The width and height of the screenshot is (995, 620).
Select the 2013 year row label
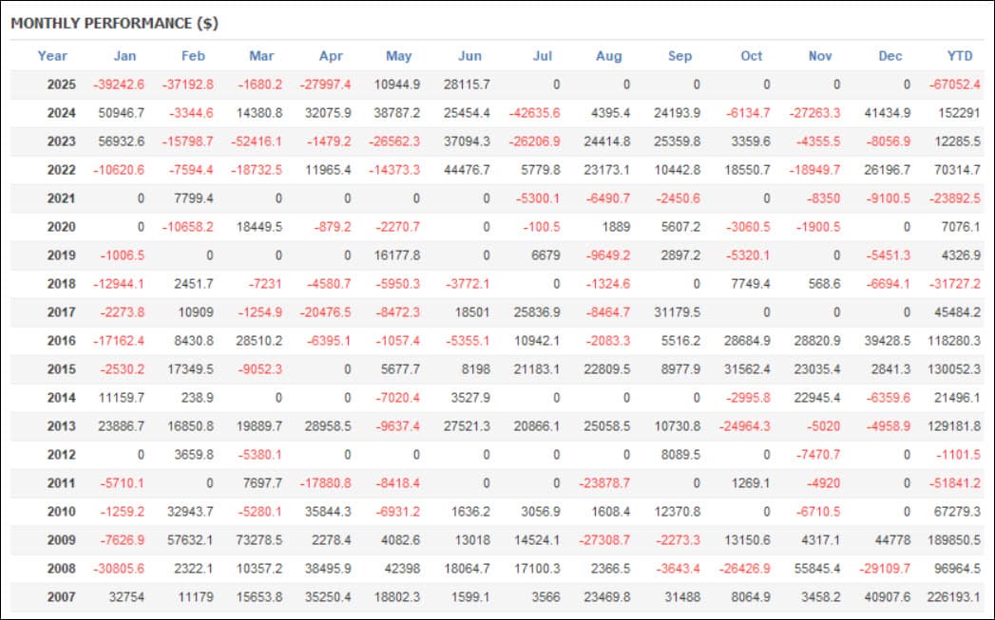pos(62,426)
